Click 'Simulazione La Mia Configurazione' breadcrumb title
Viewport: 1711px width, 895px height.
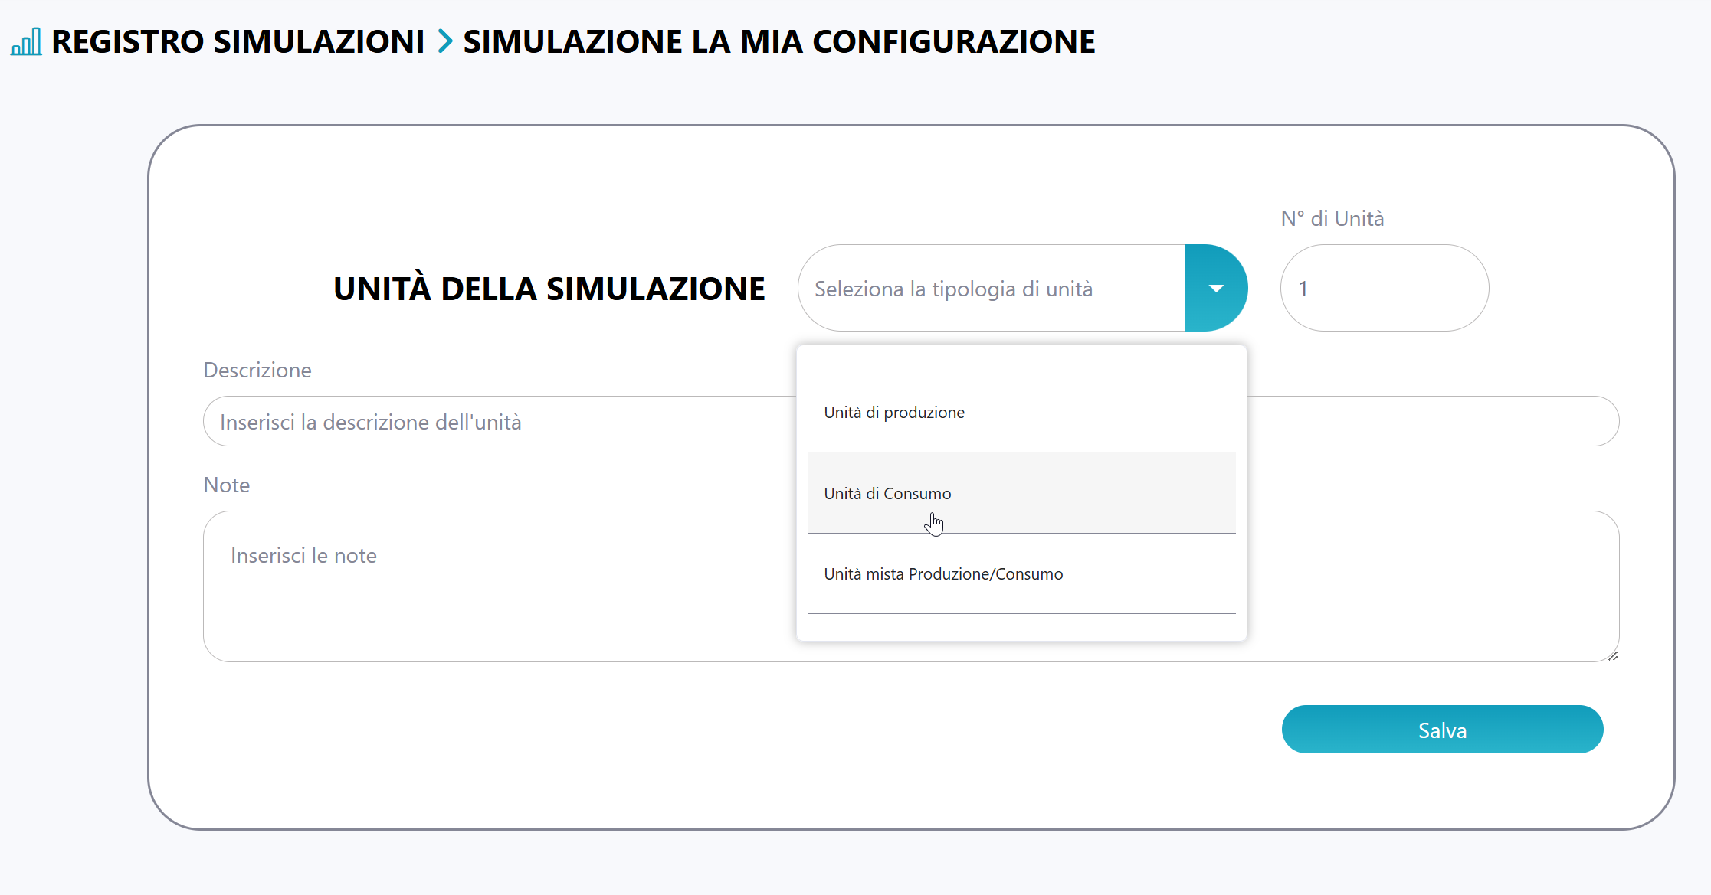(778, 41)
